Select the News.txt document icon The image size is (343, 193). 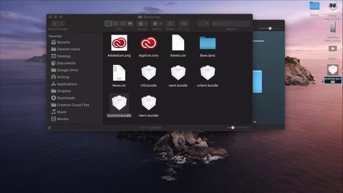pos(119,73)
